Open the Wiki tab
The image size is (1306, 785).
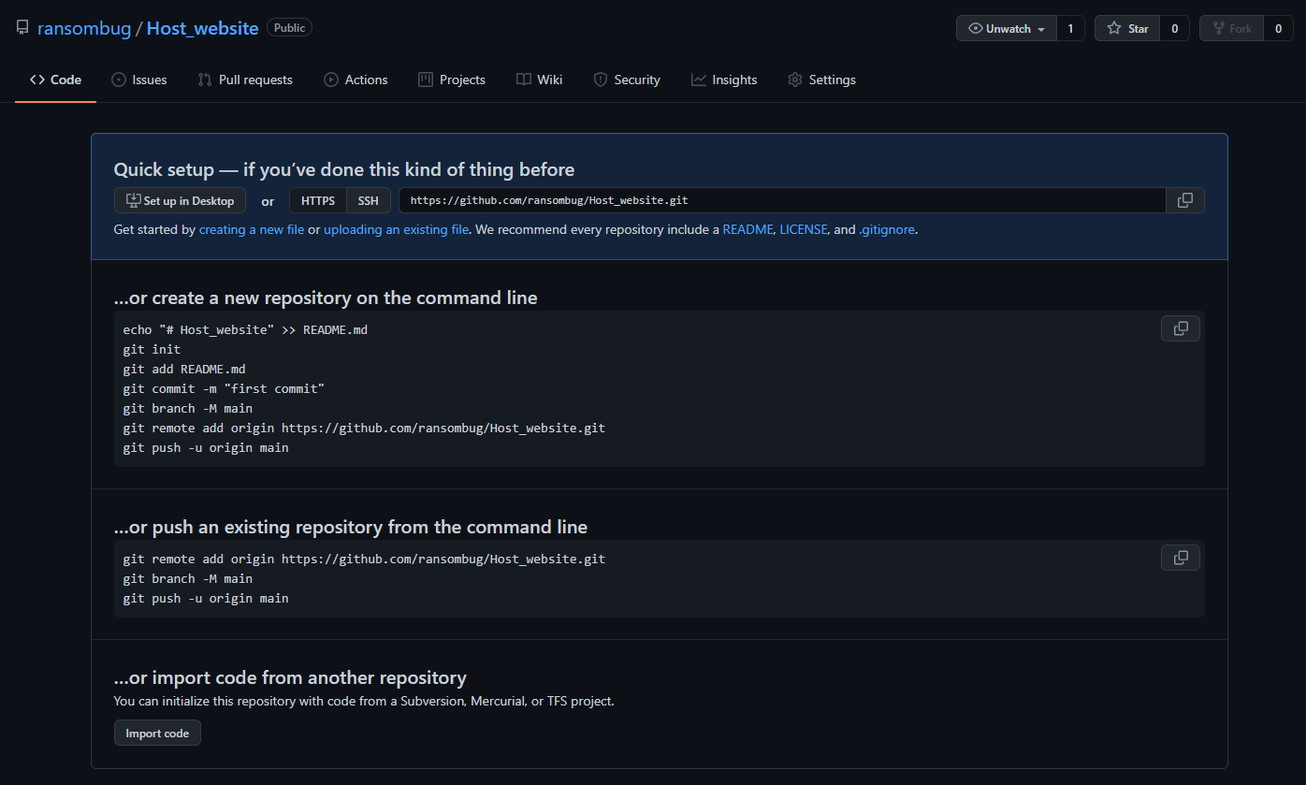pos(539,80)
